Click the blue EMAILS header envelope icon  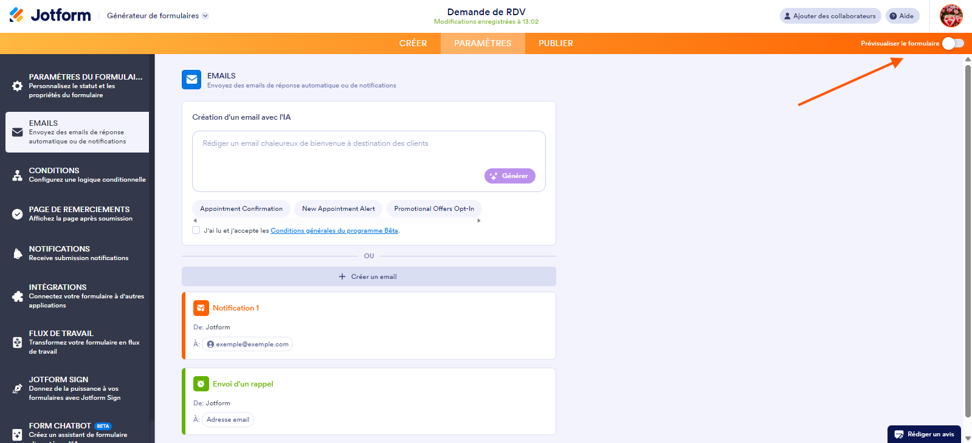[x=191, y=80]
